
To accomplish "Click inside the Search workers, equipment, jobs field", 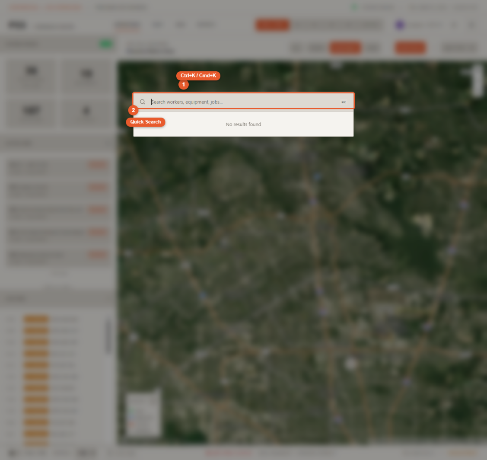I will tap(242, 101).
